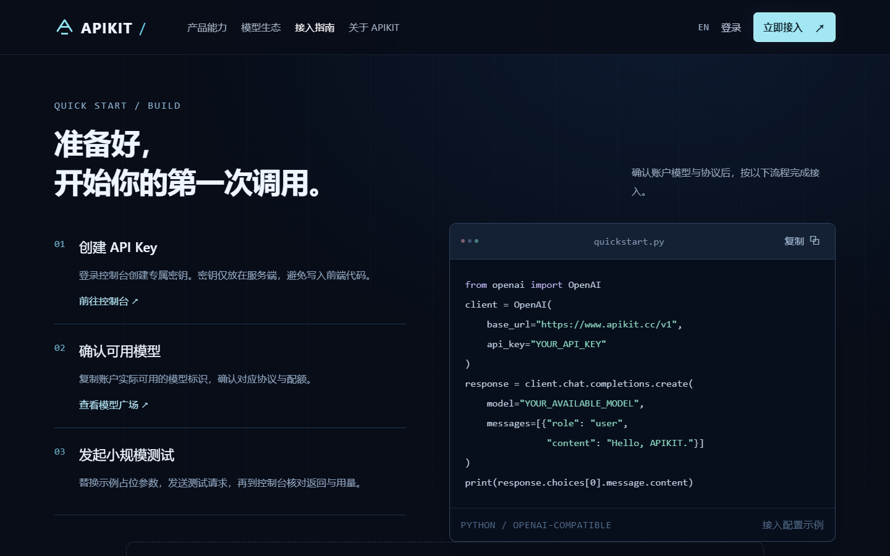This screenshot has height=556, width=890.
Task: Click the 复制 button label
Action: (794, 241)
